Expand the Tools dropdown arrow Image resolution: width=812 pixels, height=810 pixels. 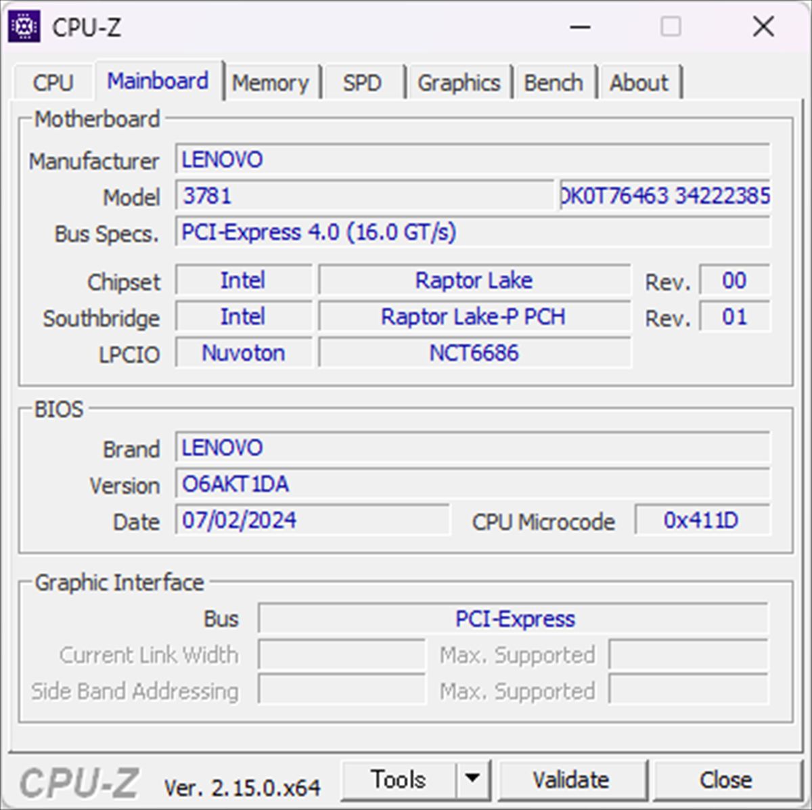(x=473, y=780)
